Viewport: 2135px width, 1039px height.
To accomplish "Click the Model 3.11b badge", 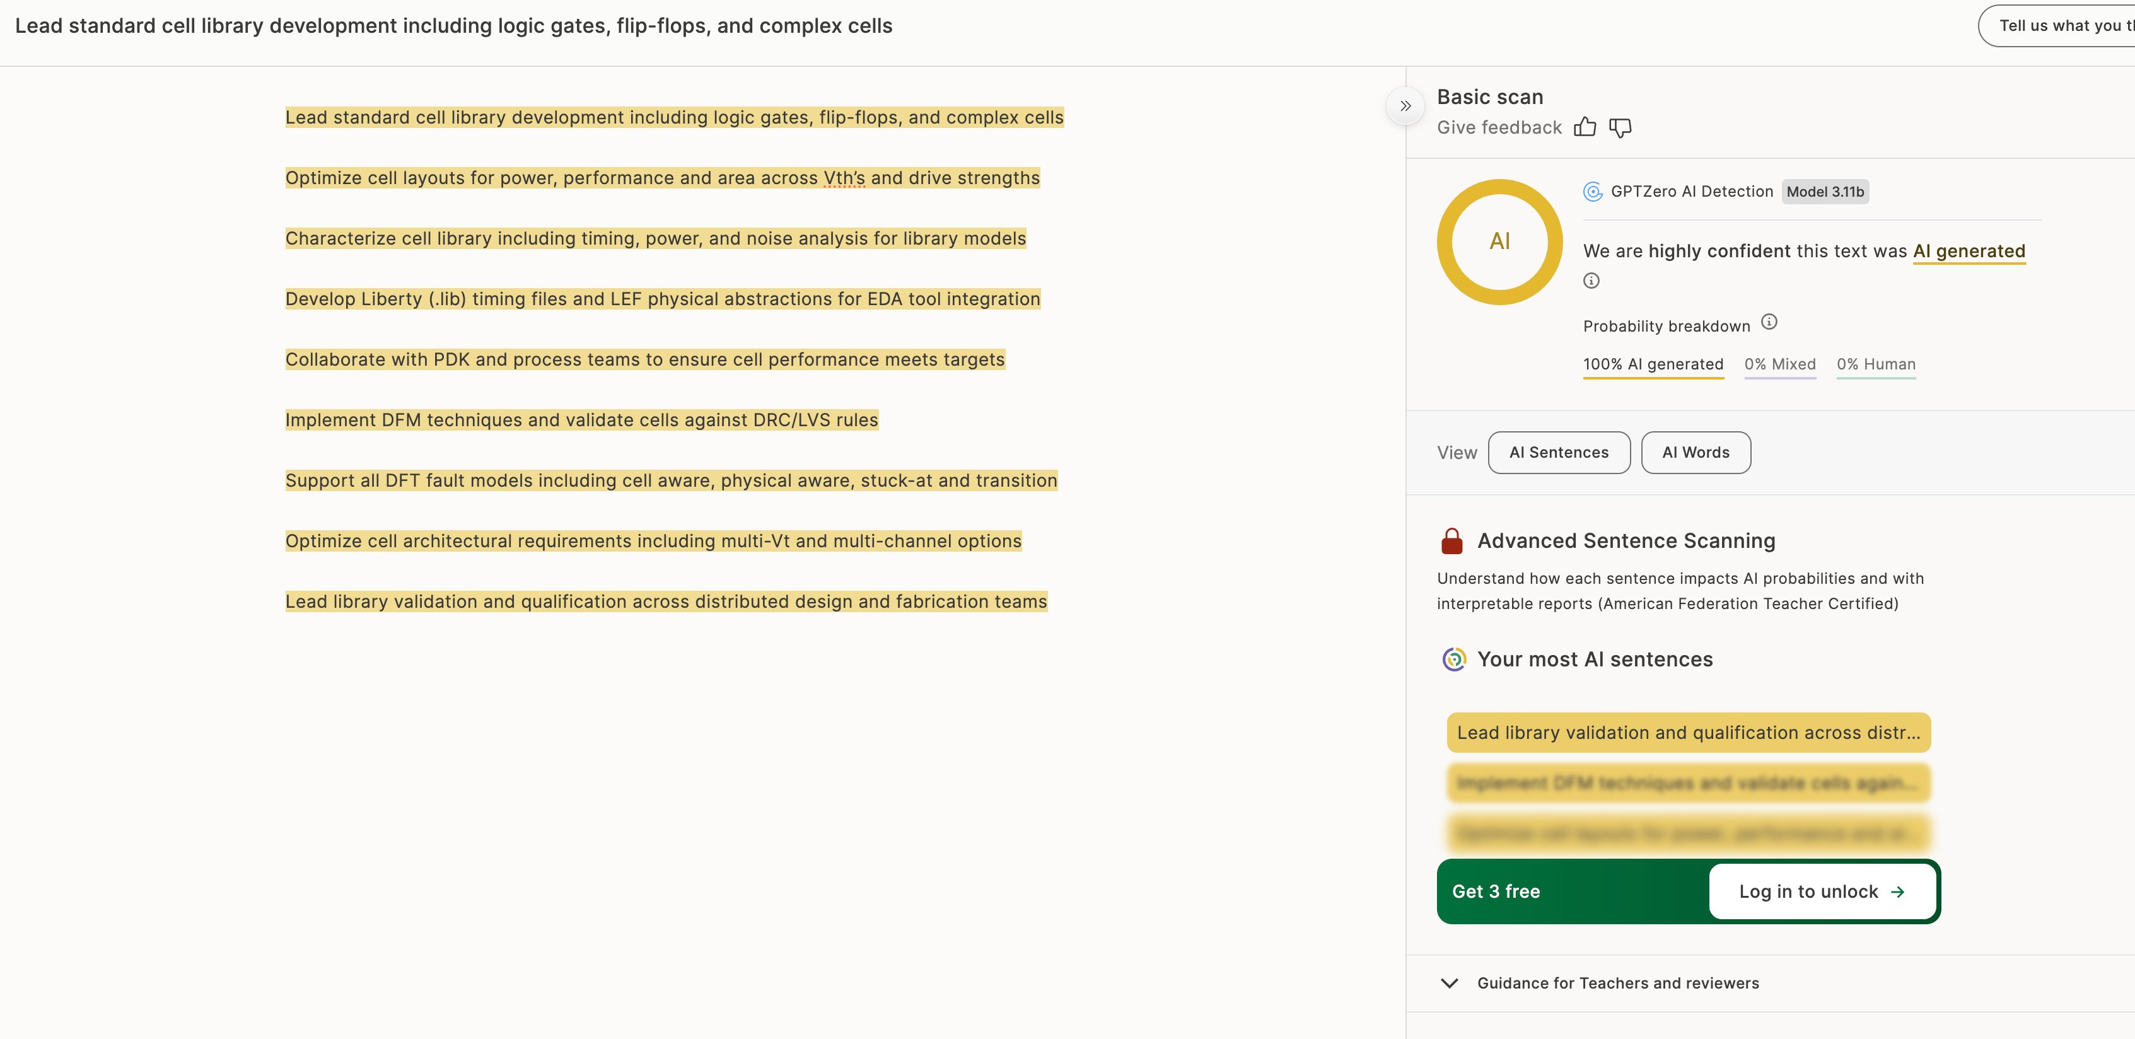I will pyautogui.click(x=1824, y=192).
